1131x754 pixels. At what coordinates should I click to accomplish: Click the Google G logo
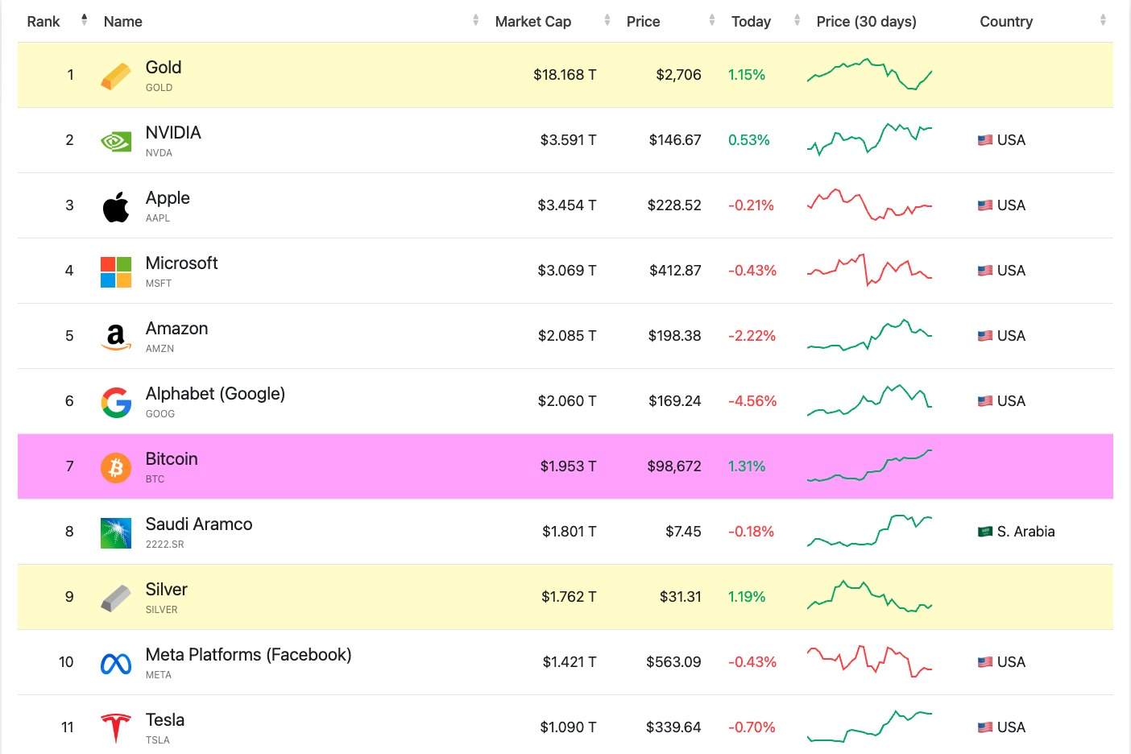115,402
